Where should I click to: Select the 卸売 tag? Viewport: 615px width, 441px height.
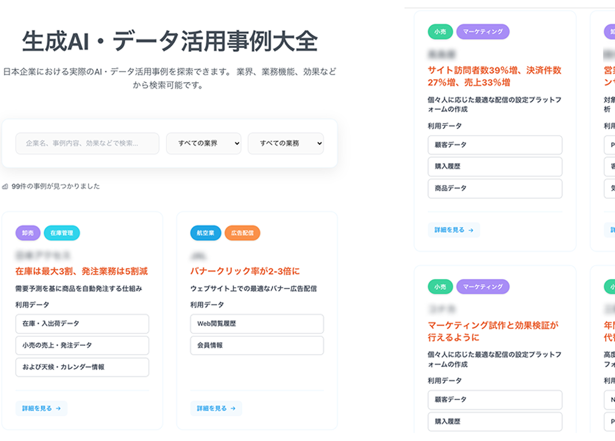coord(28,233)
